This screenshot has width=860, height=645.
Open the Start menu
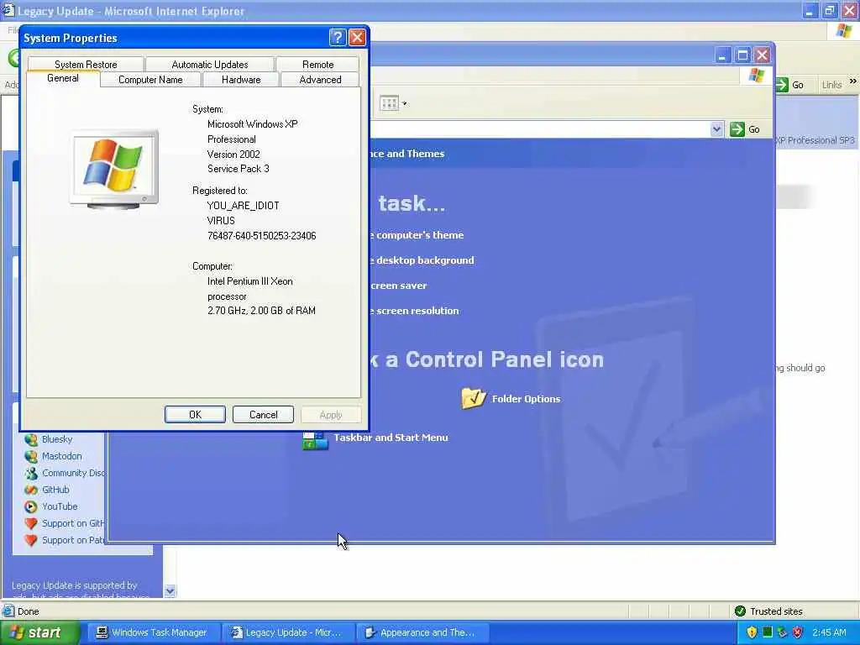pos(39,632)
